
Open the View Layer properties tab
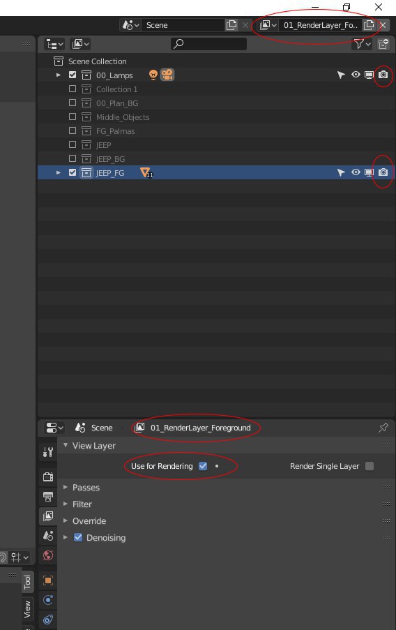[x=48, y=516]
